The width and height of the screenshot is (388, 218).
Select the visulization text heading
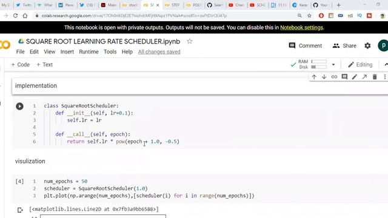click(x=30, y=161)
